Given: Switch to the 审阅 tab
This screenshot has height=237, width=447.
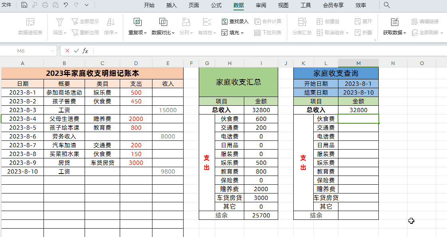Looking at the screenshot, I should click(261, 5).
